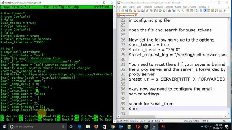Toggle synchronized horizontal scrolling icon
Viewport: 232px width, 130px height.
[192, 10]
